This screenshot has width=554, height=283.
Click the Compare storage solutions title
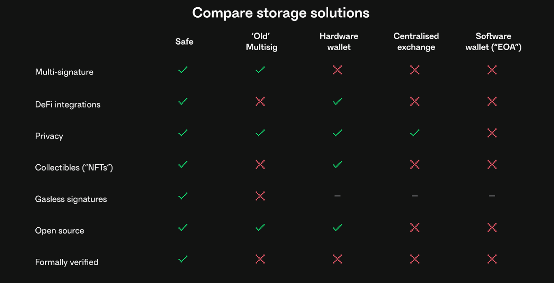(281, 13)
